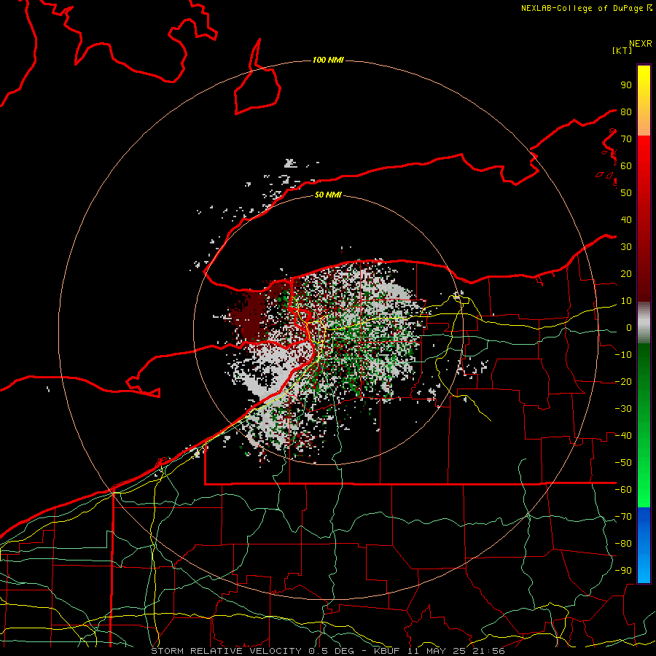Click the positive 20 value on velocity scale
This screenshot has width=656, height=656.
626,274
